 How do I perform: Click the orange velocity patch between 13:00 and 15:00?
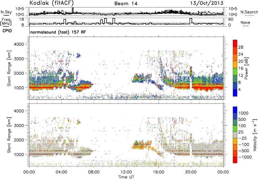click(142, 144)
